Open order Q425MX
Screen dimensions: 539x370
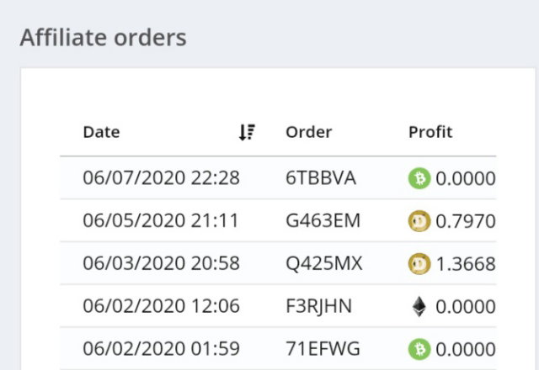point(323,263)
